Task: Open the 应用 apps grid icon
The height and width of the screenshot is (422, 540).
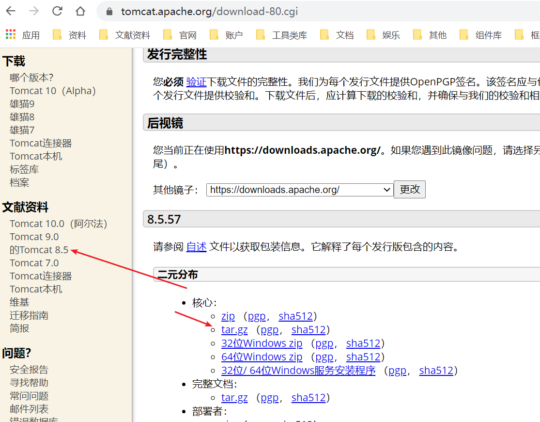Action: pos(11,34)
